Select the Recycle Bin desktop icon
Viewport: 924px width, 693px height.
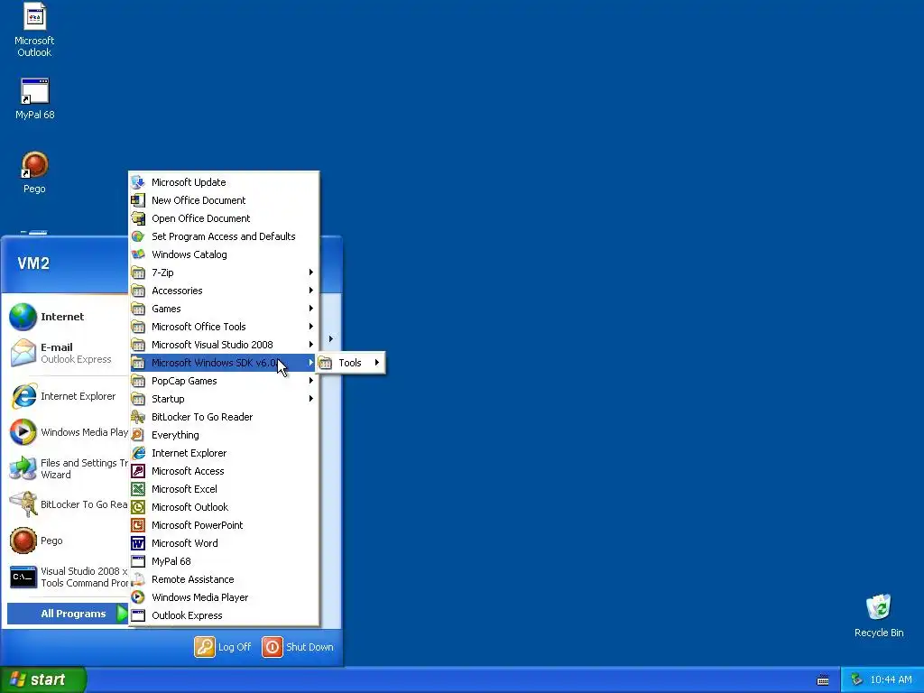pos(879,615)
